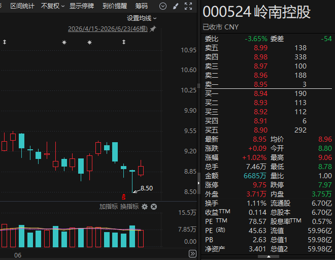Click the 卖一 price 8.95
Image resolution: width=335 pixels, height=260 pixels.
pyautogui.click(x=260, y=84)
